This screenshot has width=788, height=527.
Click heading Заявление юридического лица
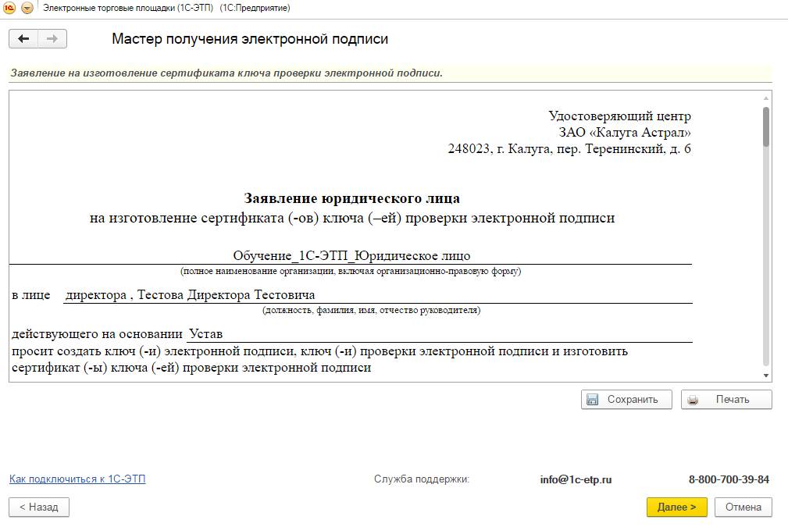[x=351, y=198]
